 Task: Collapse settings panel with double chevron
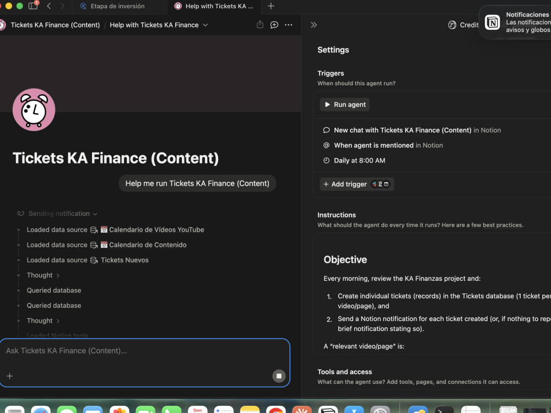click(x=314, y=25)
